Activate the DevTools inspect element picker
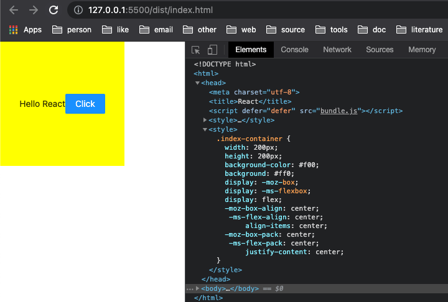Viewport: 448px width, 302px height. pyautogui.click(x=196, y=50)
